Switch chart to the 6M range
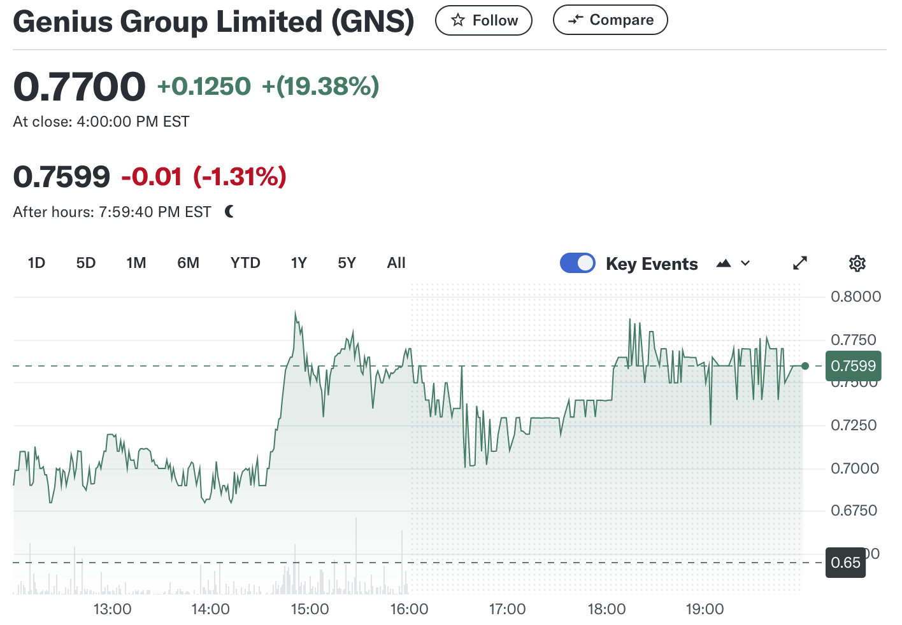Image resolution: width=902 pixels, height=625 pixels. tap(189, 263)
